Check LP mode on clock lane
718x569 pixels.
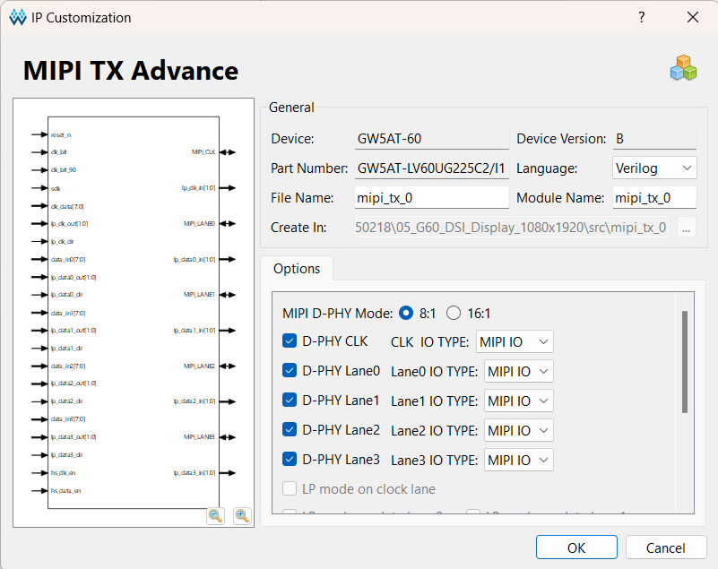click(290, 489)
